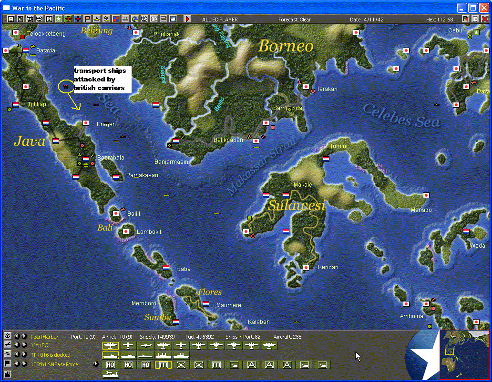Viewport: 492px width, 382px height.
Task: Click the Japanese flag at Lombok I.
Action: 126,231
